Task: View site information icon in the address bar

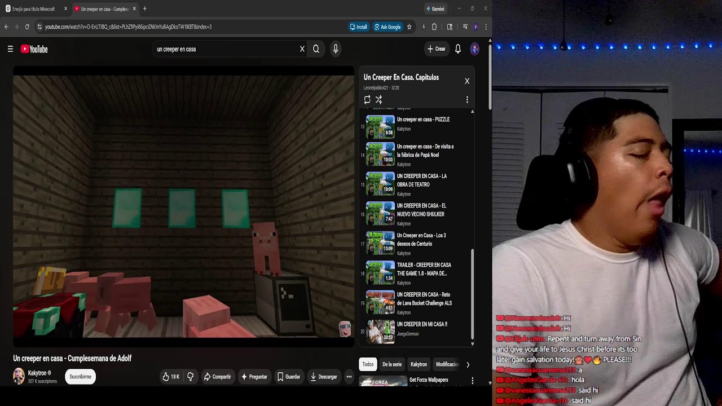Action: [x=39, y=27]
